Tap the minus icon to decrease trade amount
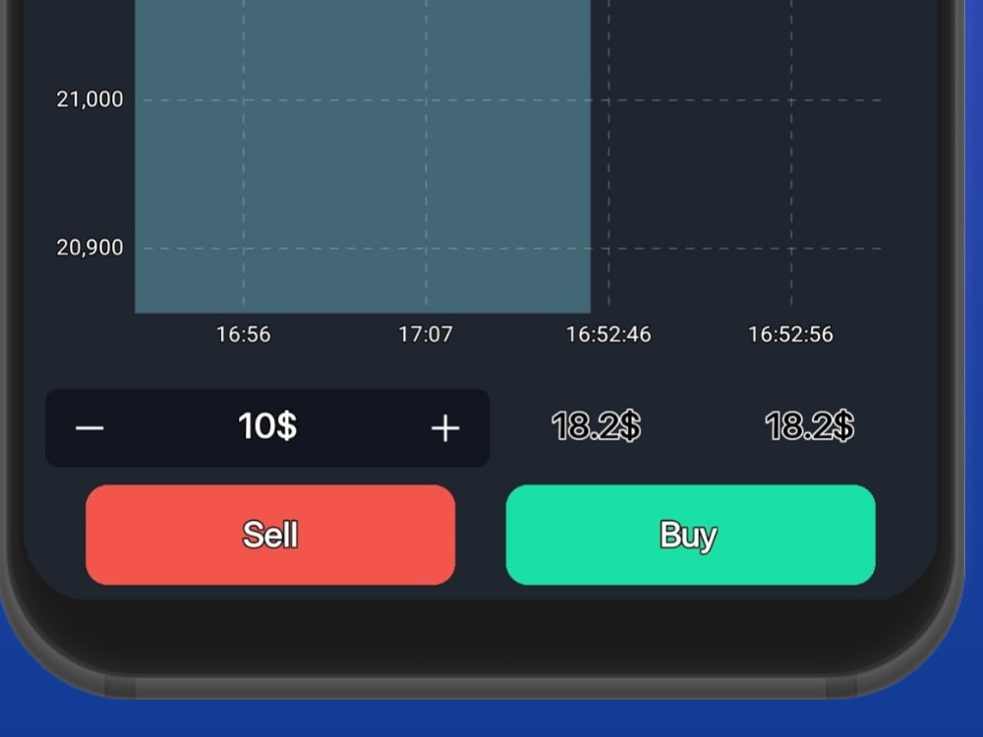This screenshot has width=983, height=737. coord(89,427)
